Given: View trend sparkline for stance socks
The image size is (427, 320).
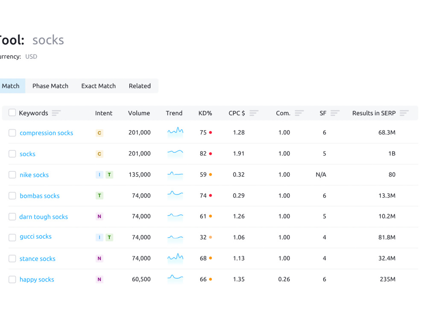Looking at the screenshot, I should 175,258.
